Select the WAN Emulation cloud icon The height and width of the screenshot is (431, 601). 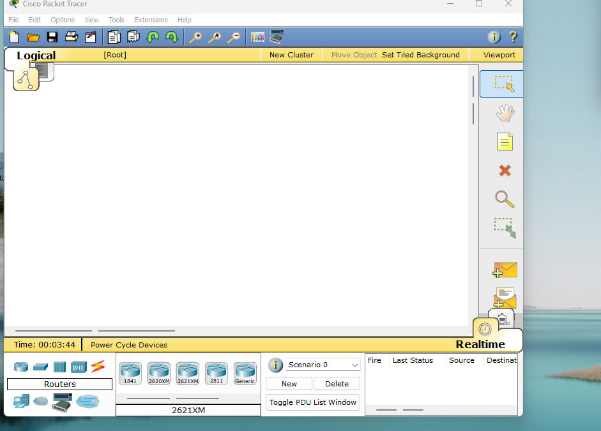pyautogui.click(x=41, y=401)
